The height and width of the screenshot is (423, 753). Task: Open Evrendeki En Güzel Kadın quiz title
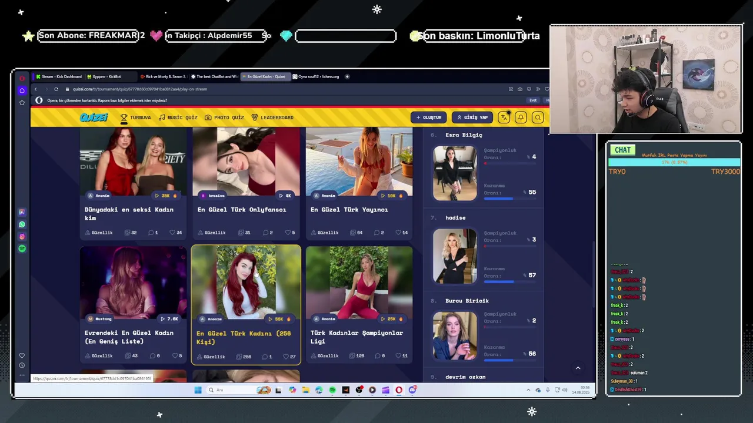(x=129, y=337)
